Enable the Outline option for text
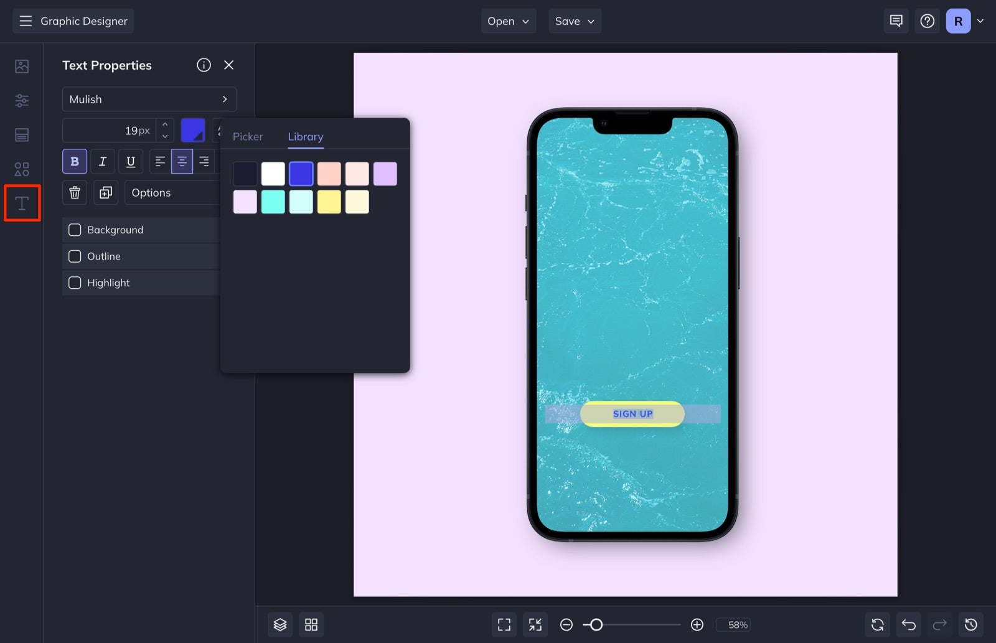Viewport: 996px width, 643px height. point(75,256)
